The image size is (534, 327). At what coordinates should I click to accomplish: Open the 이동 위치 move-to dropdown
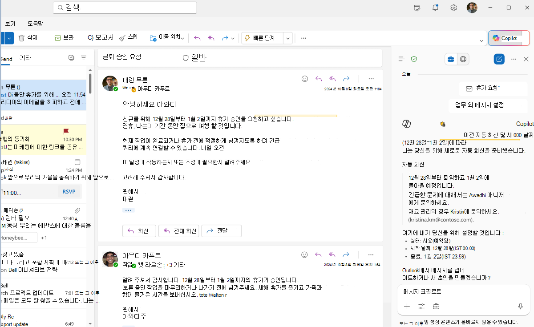tap(167, 38)
